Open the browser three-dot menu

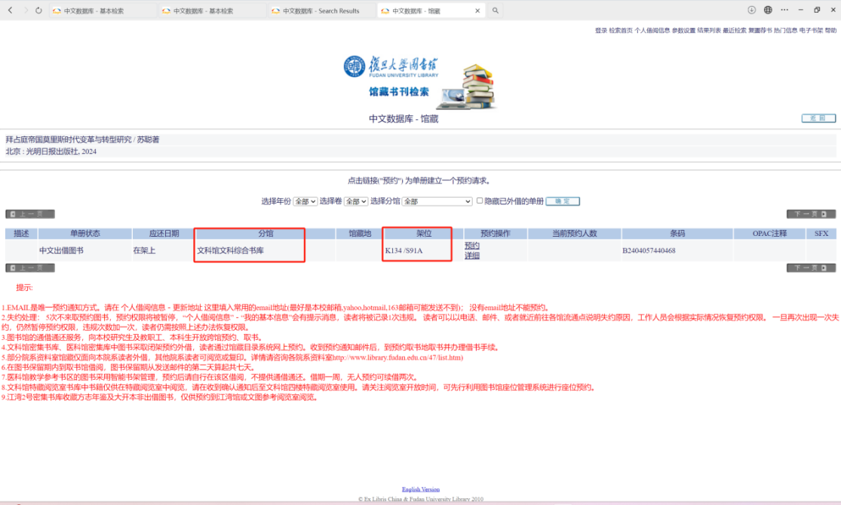coord(784,10)
